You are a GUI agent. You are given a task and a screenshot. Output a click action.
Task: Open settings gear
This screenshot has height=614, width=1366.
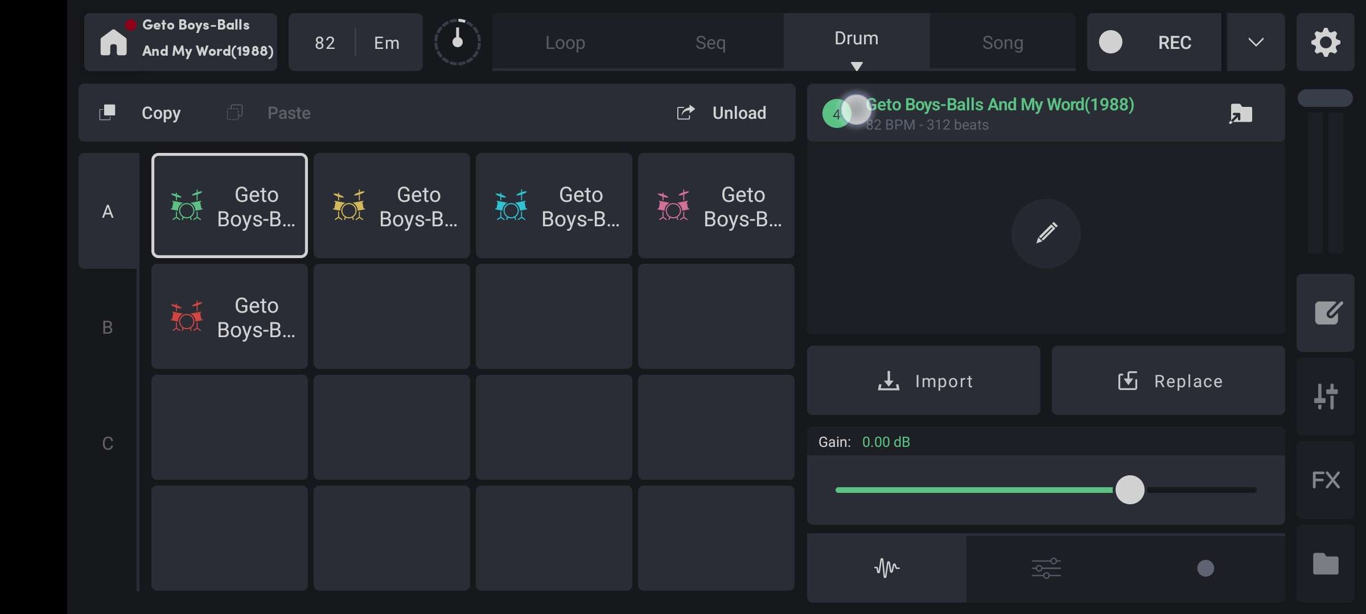(x=1326, y=42)
